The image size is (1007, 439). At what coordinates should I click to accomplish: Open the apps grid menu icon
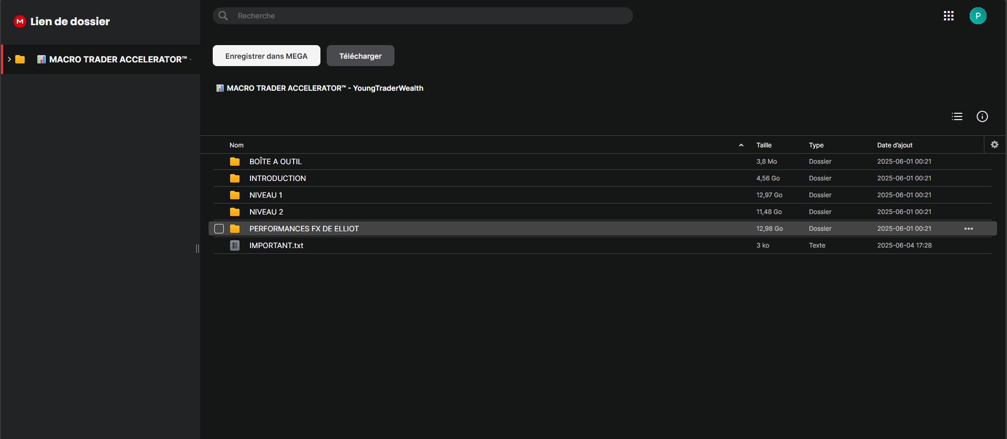(949, 16)
